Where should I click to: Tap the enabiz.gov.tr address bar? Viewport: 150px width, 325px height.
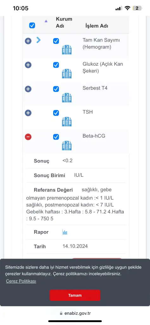coord(75,313)
